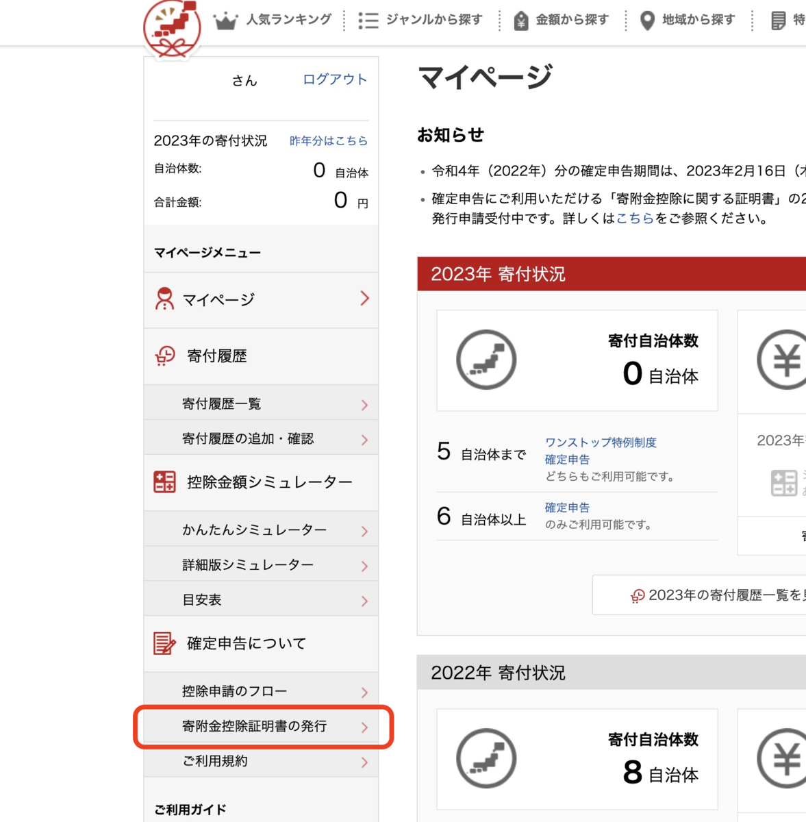Click 確定申告 link in 6自治体以上 row
The image size is (806, 822).
(x=567, y=508)
